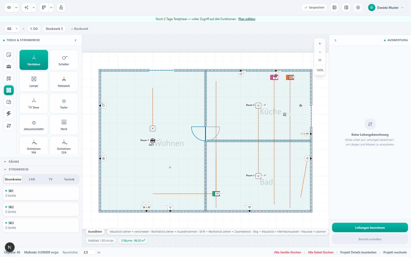The image size is (411, 257).
Task: Click Leitungen berechnen button
Action: pos(370,228)
